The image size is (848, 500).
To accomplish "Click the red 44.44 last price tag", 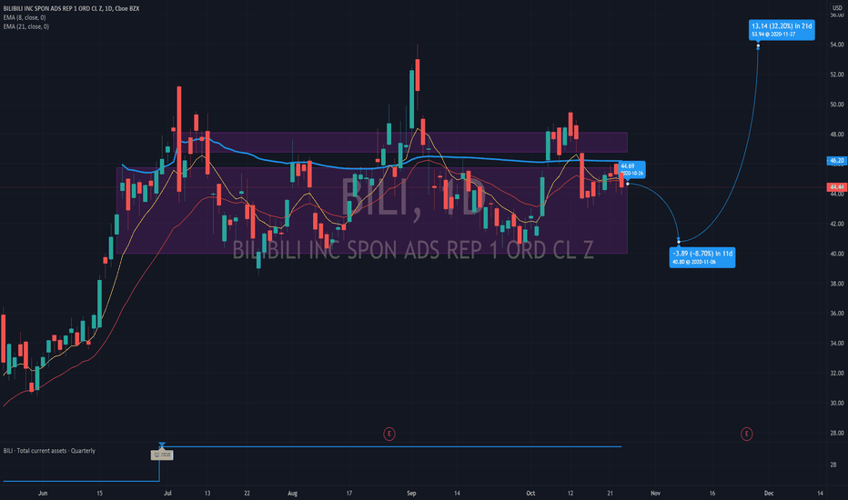I will click(x=837, y=187).
